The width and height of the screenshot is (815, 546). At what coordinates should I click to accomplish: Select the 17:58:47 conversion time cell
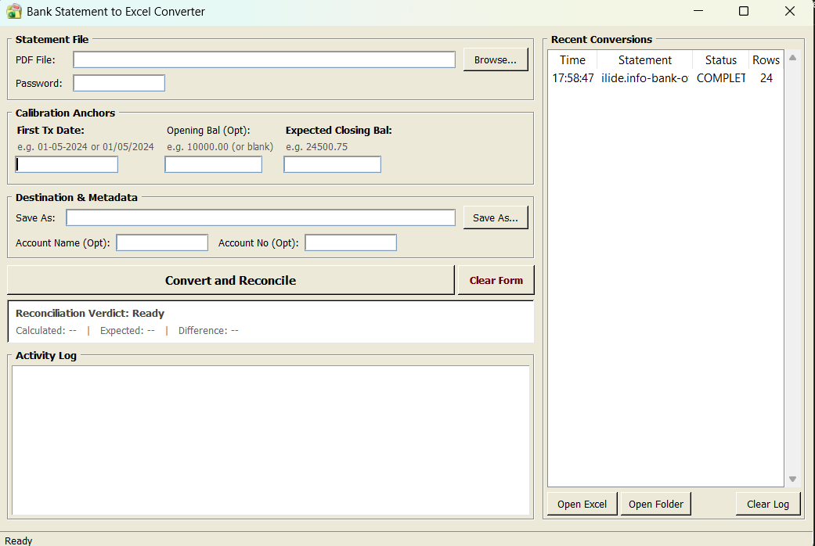573,78
